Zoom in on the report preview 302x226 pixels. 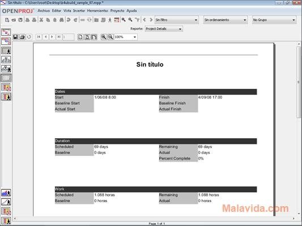click(x=104, y=37)
